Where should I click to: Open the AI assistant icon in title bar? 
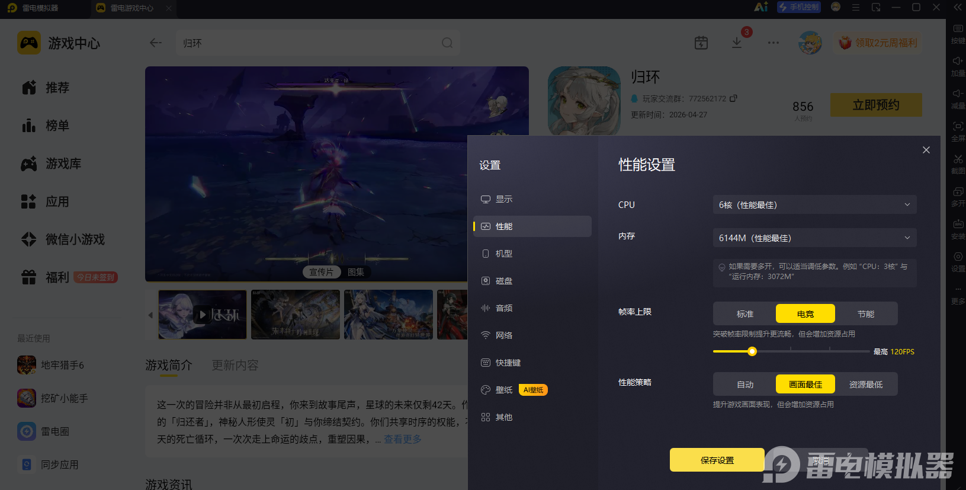(x=760, y=7)
